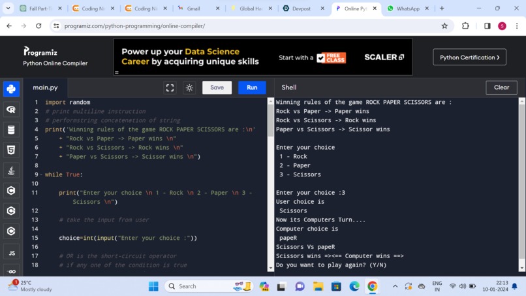Open the Chrome three-dot menu
The width and height of the screenshot is (526, 296).
pyautogui.click(x=517, y=26)
